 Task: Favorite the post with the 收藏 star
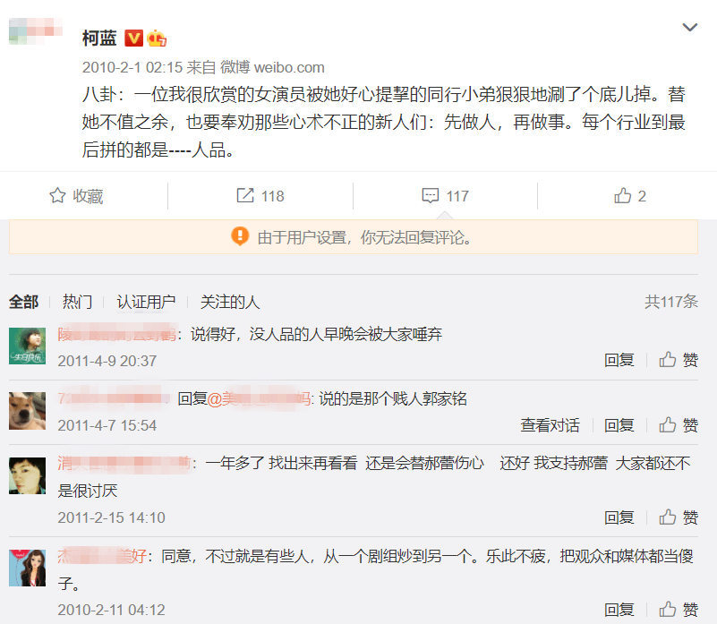(x=76, y=196)
